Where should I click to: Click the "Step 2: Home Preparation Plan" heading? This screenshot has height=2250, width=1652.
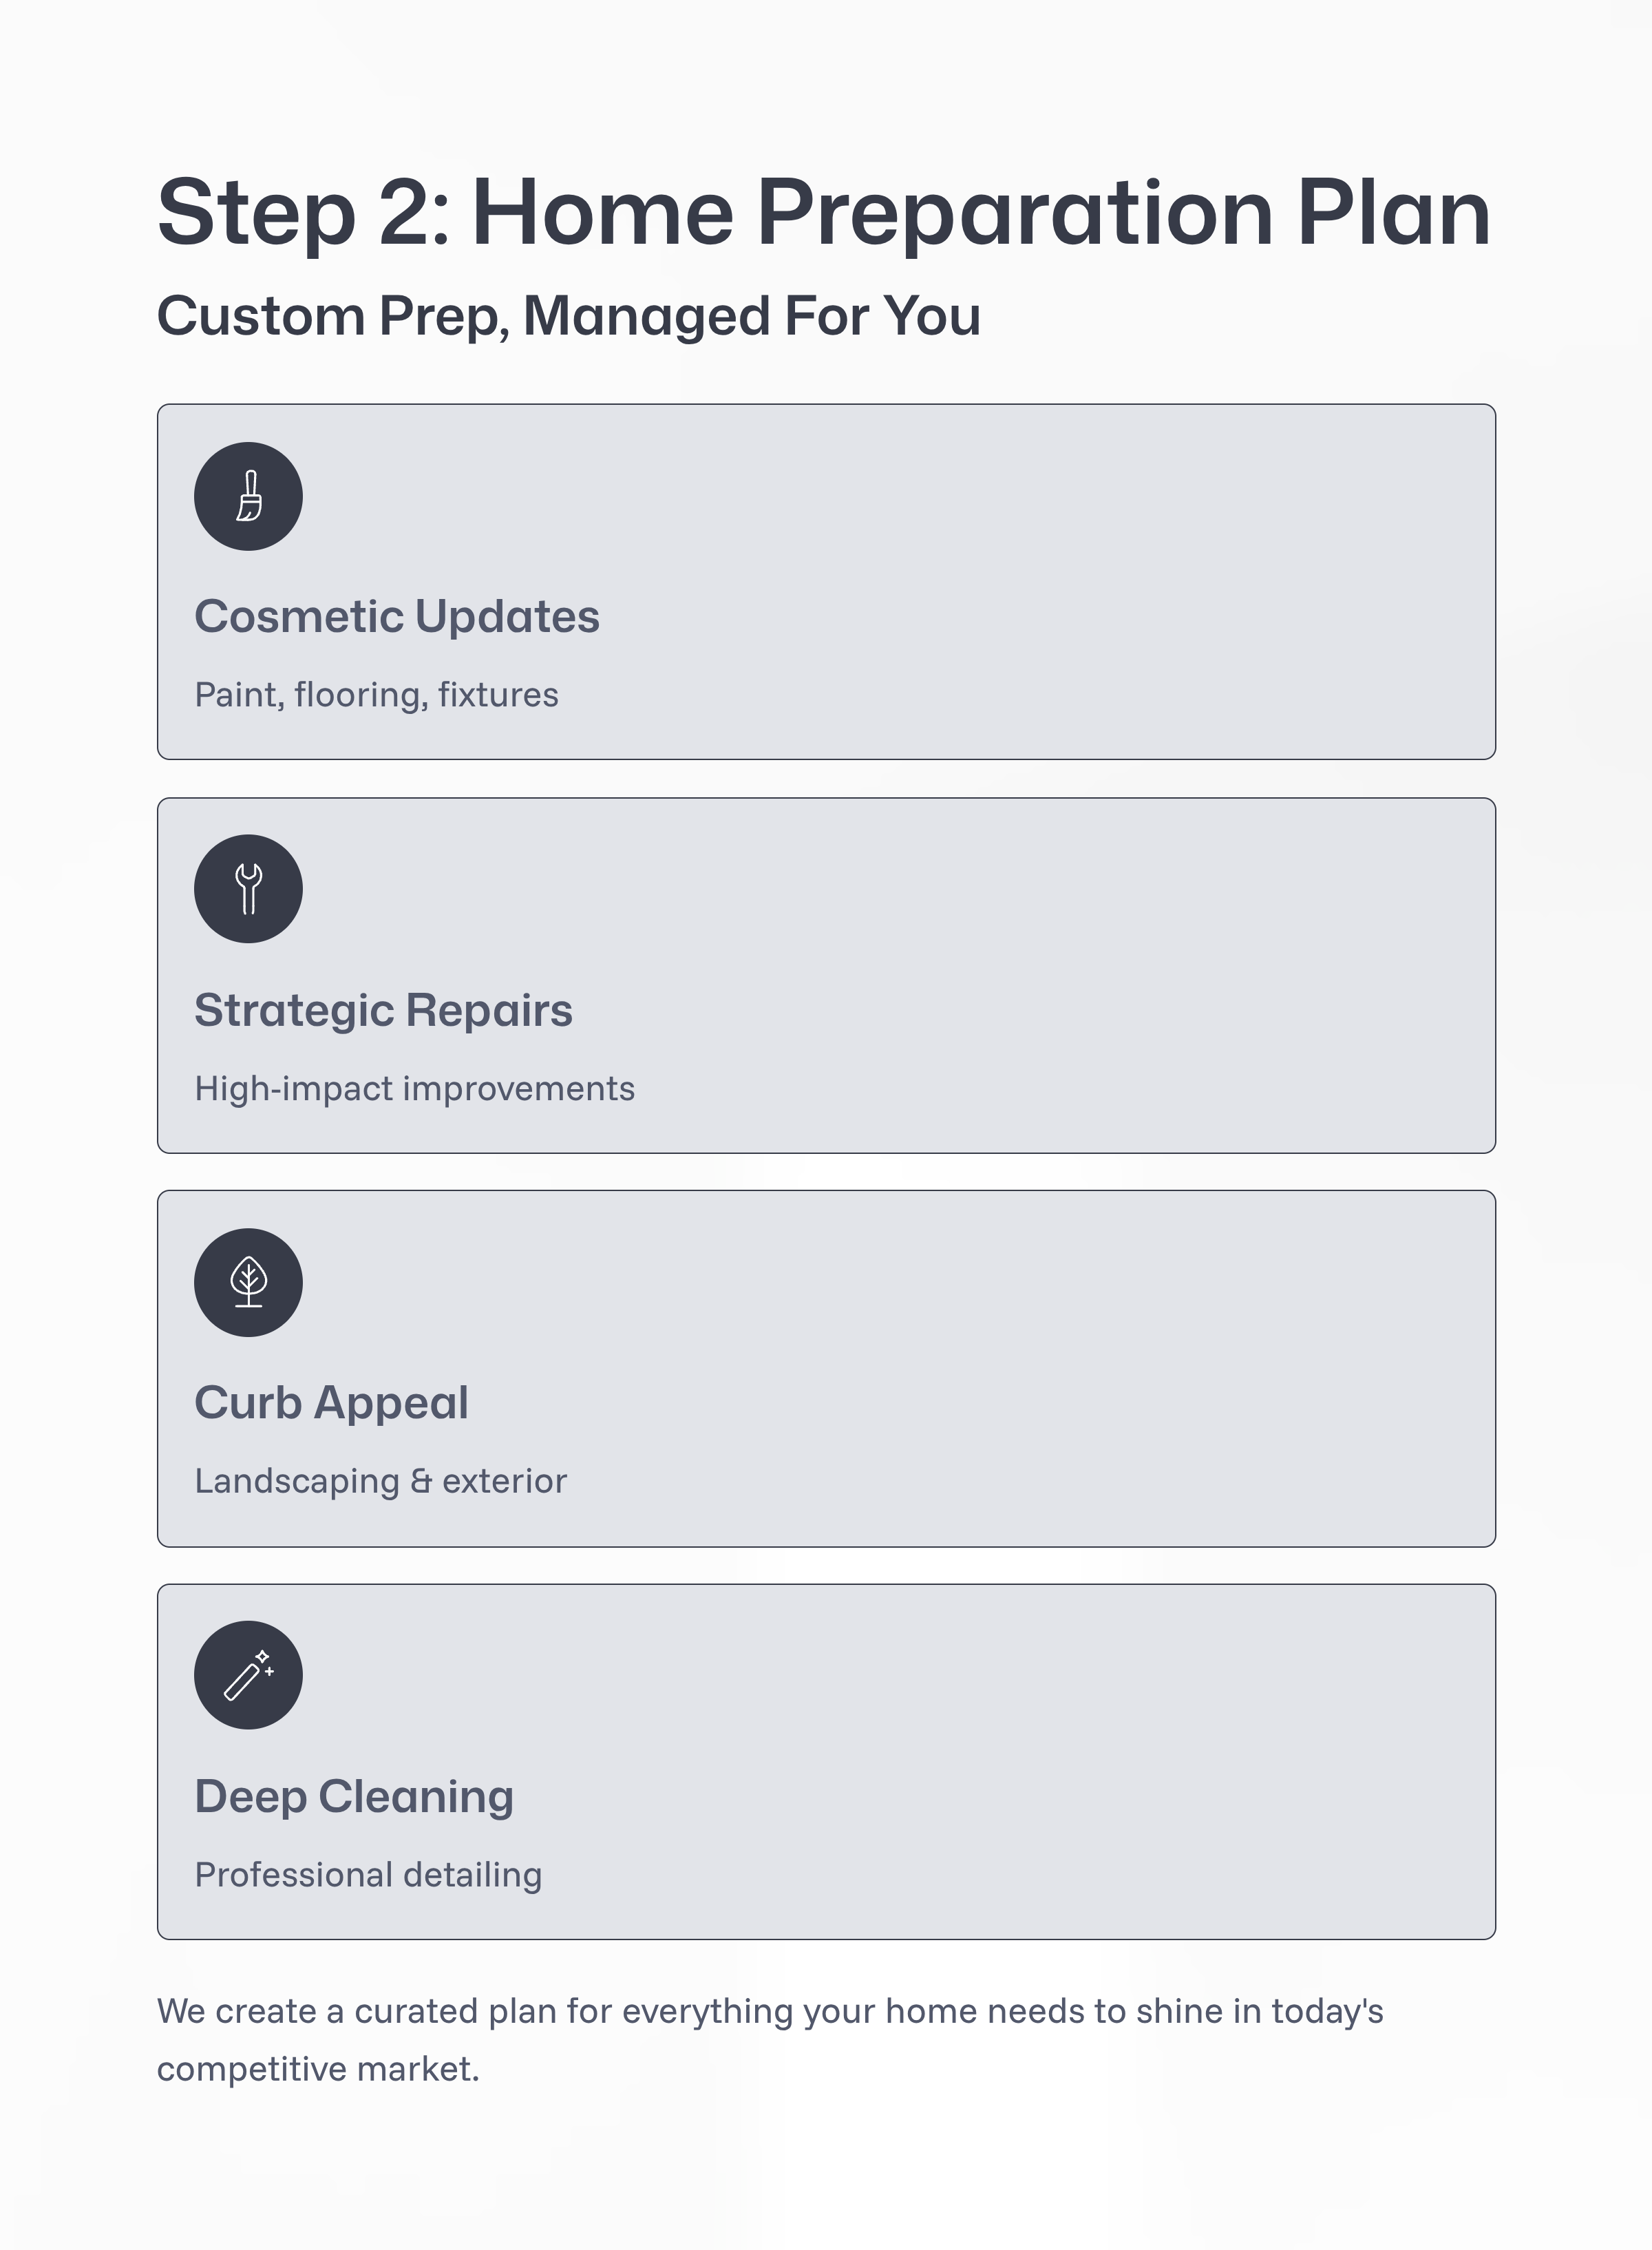pos(824,212)
